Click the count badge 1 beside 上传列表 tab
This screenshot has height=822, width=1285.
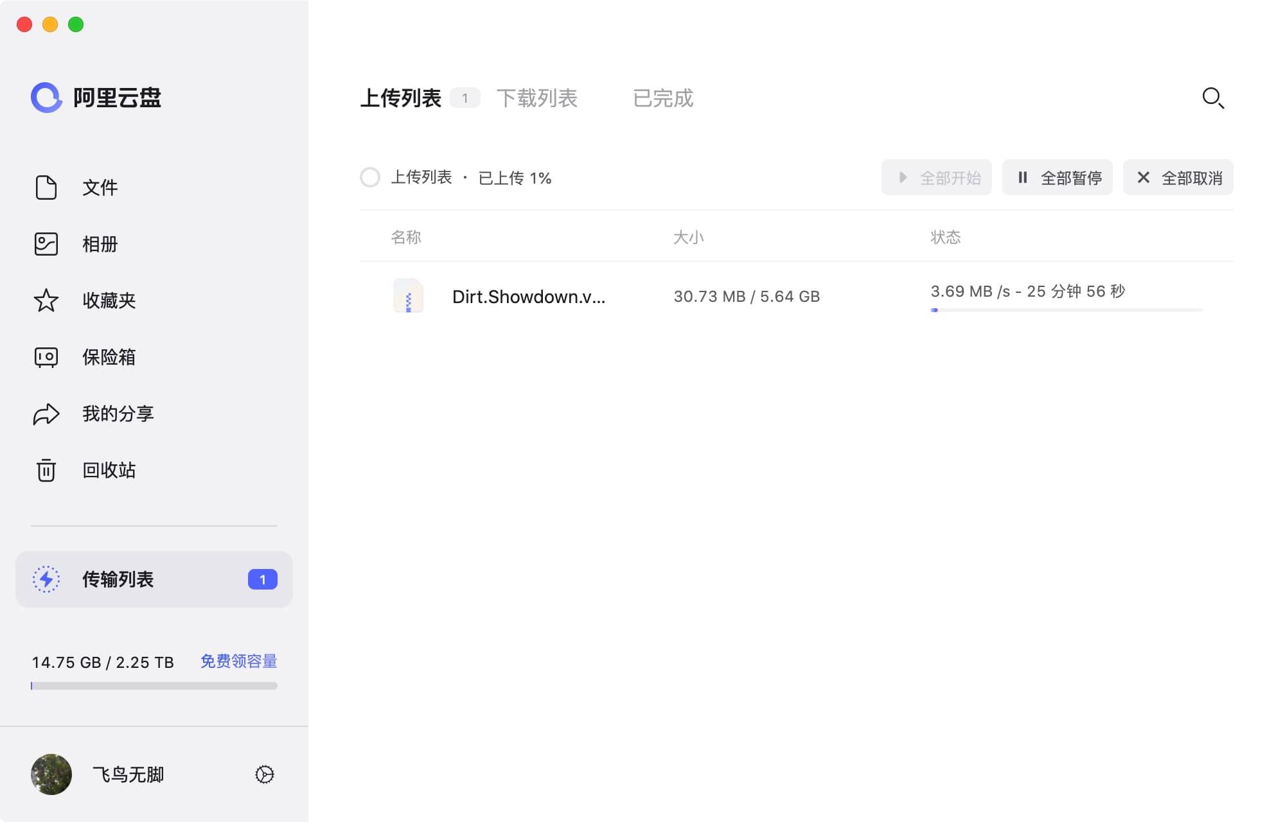point(465,98)
